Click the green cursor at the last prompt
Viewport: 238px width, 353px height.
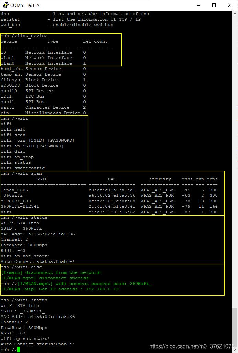click(x=19, y=350)
